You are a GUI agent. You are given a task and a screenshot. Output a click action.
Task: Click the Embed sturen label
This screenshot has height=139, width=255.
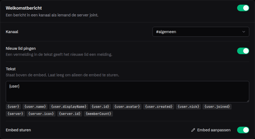(18, 130)
